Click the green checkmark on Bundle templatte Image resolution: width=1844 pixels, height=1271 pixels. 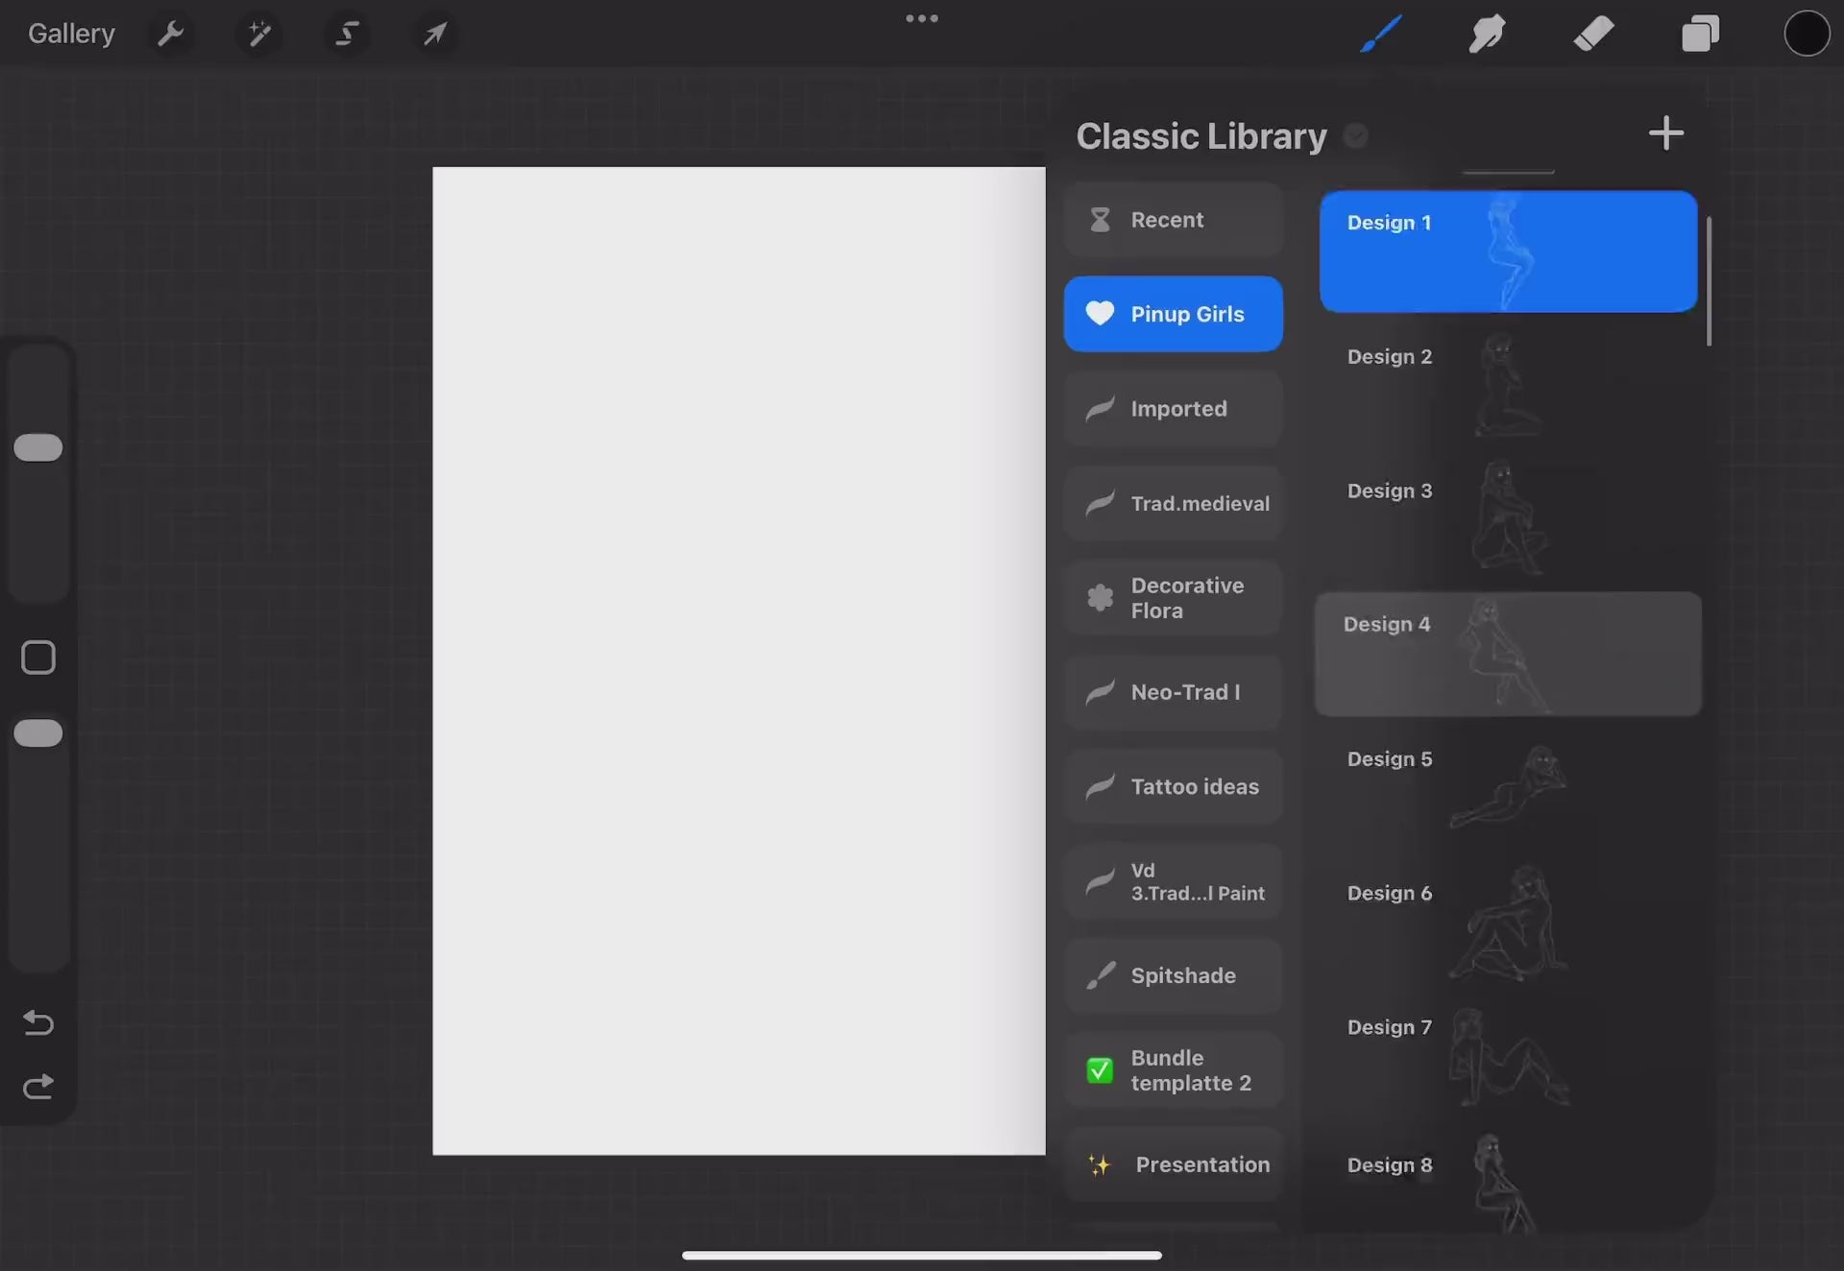coord(1100,1070)
